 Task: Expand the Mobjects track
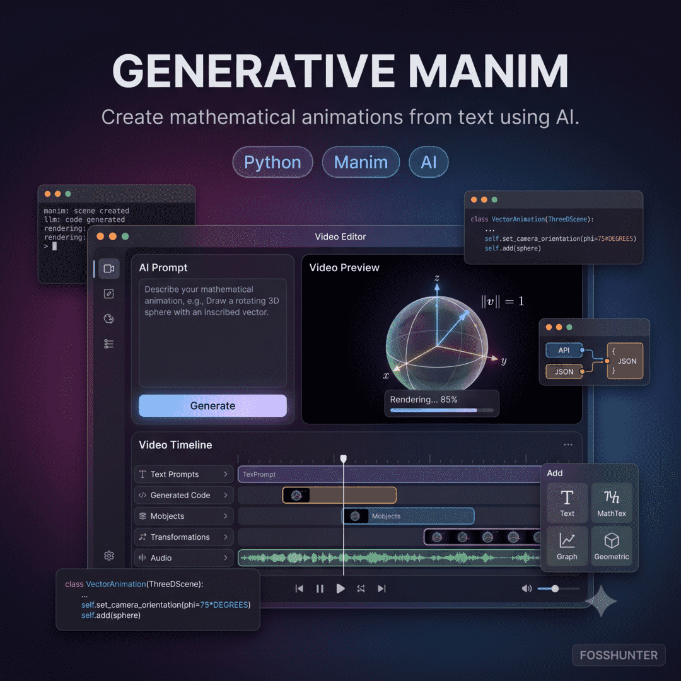point(225,516)
